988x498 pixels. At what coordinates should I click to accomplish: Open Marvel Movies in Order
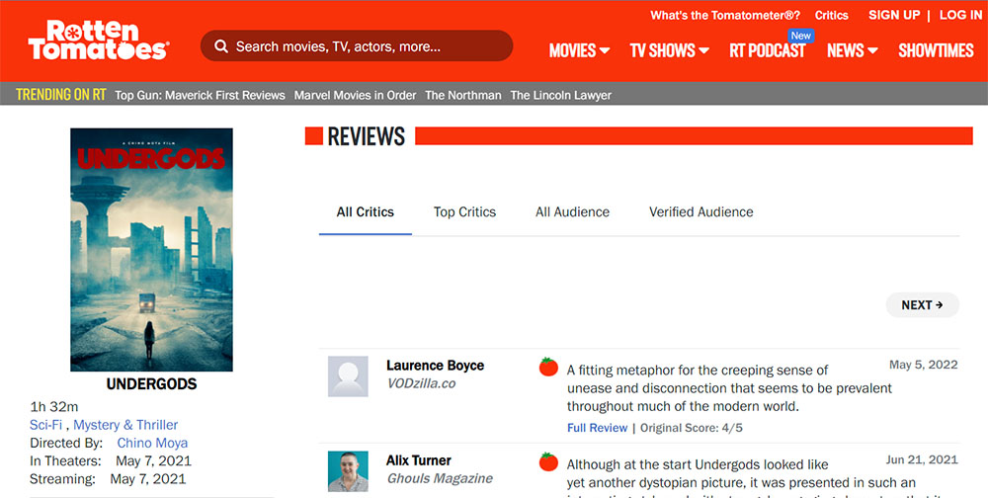click(x=356, y=95)
